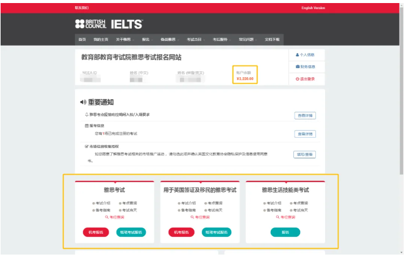Click the calendar icon beside 报考信息

87,126
